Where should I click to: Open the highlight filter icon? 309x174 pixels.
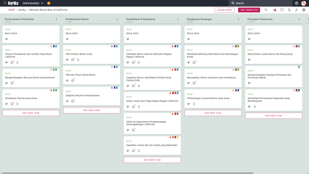tap(296, 10)
